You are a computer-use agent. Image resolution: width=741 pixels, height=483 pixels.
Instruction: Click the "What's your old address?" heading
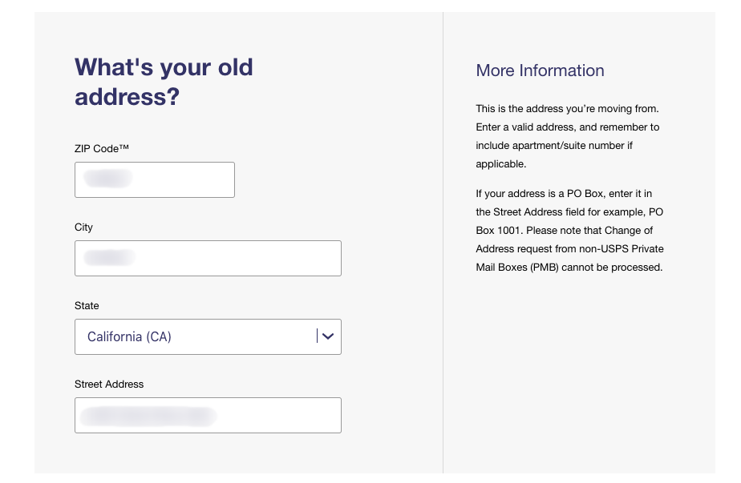point(164,82)
